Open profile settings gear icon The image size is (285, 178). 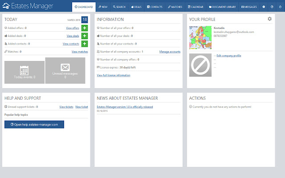[x=269, y=19]
